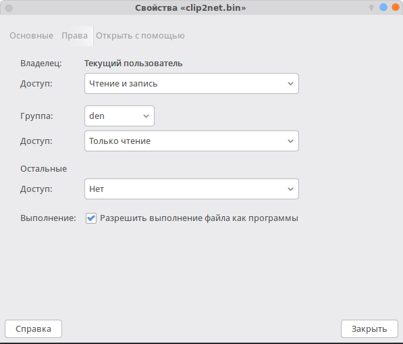The width and height of the screenshot is (403, 344).
Task: Open the owner 'Чтение и запись' access dropdown
Action: [192, 84]
